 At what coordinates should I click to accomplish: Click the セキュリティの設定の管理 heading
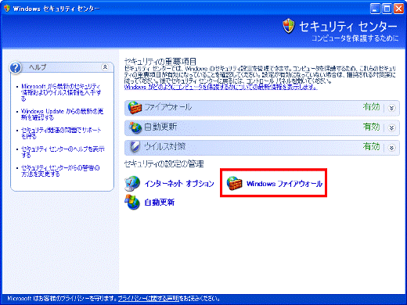point(164,164)
